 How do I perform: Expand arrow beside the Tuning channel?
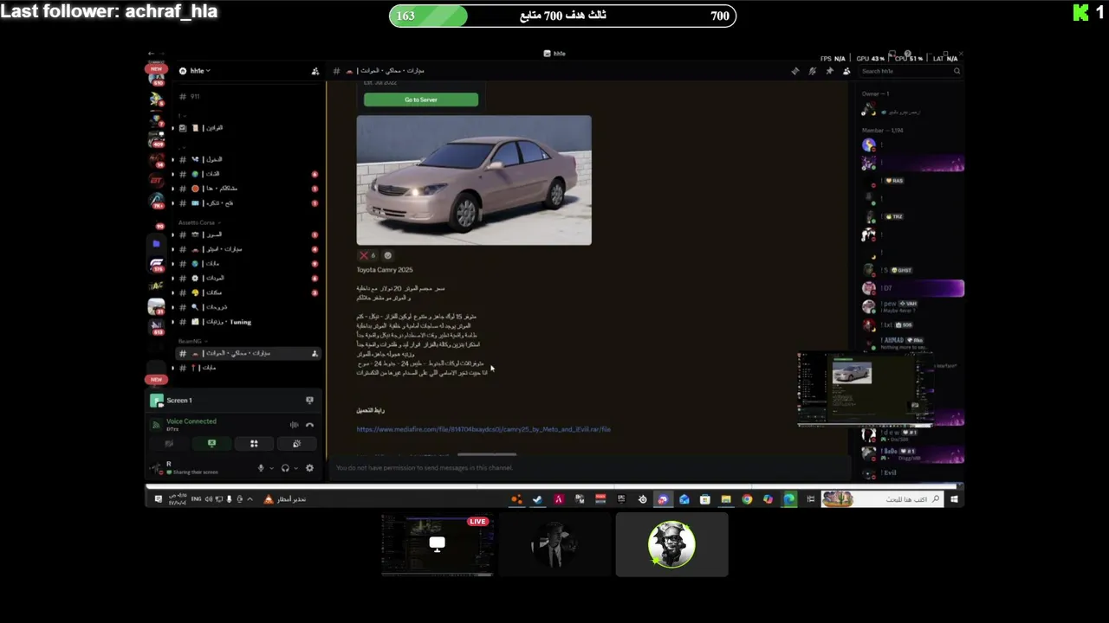[x=172, y=322]
